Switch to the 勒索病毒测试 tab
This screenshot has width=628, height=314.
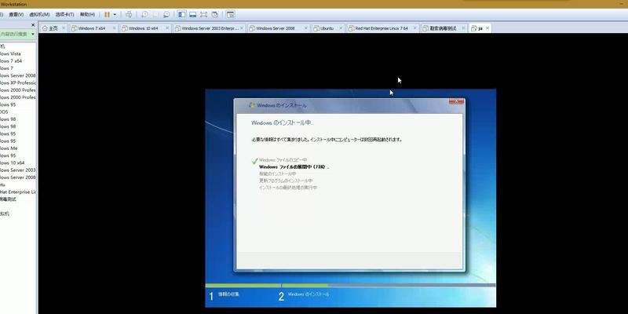pyautogui.click(x=443, y=28)
